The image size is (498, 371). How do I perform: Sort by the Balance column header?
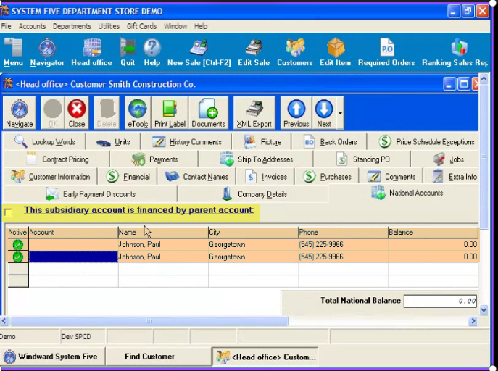433,233
